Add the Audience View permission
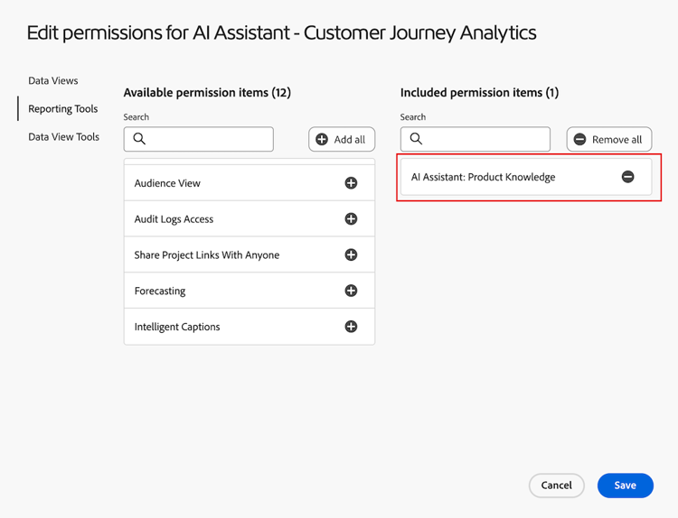678x518 pixels. [x=351, y=183]
